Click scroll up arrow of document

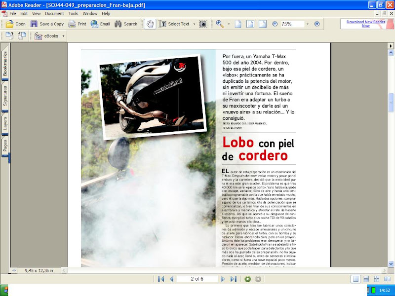(391, 53)
